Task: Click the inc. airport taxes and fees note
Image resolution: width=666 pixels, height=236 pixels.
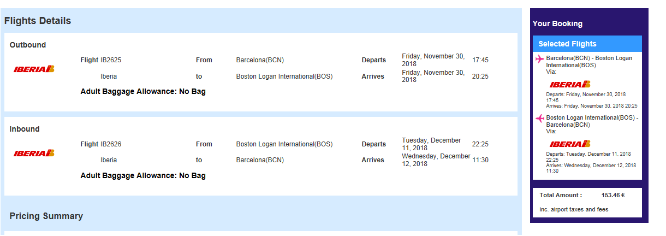Action: pos(574,209)
